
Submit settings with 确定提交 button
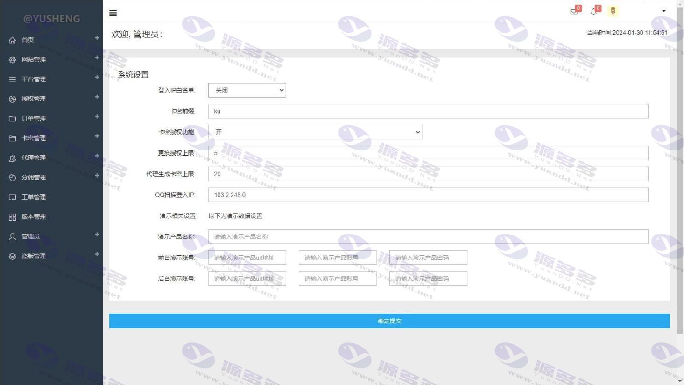389,321
